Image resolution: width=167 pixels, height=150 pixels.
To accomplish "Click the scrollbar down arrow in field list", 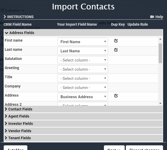I will click(x=160, y=103).
